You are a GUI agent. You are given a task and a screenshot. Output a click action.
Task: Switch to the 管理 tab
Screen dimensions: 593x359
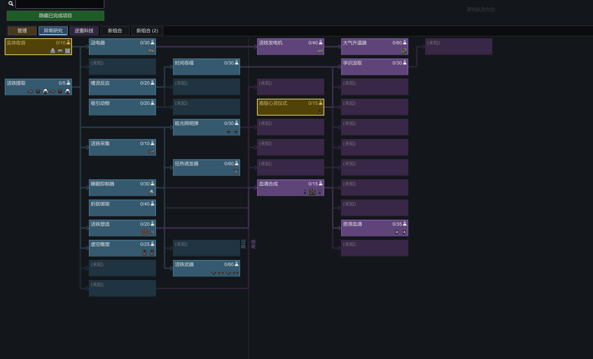click(x=22, y=31)
